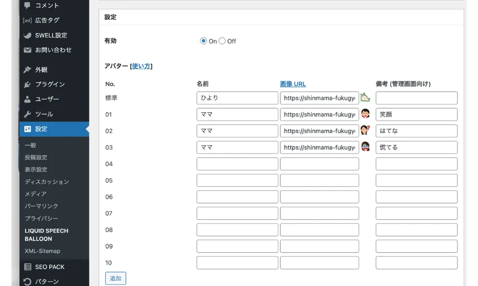Open the パーマリンク settings page

pos(42,206)
